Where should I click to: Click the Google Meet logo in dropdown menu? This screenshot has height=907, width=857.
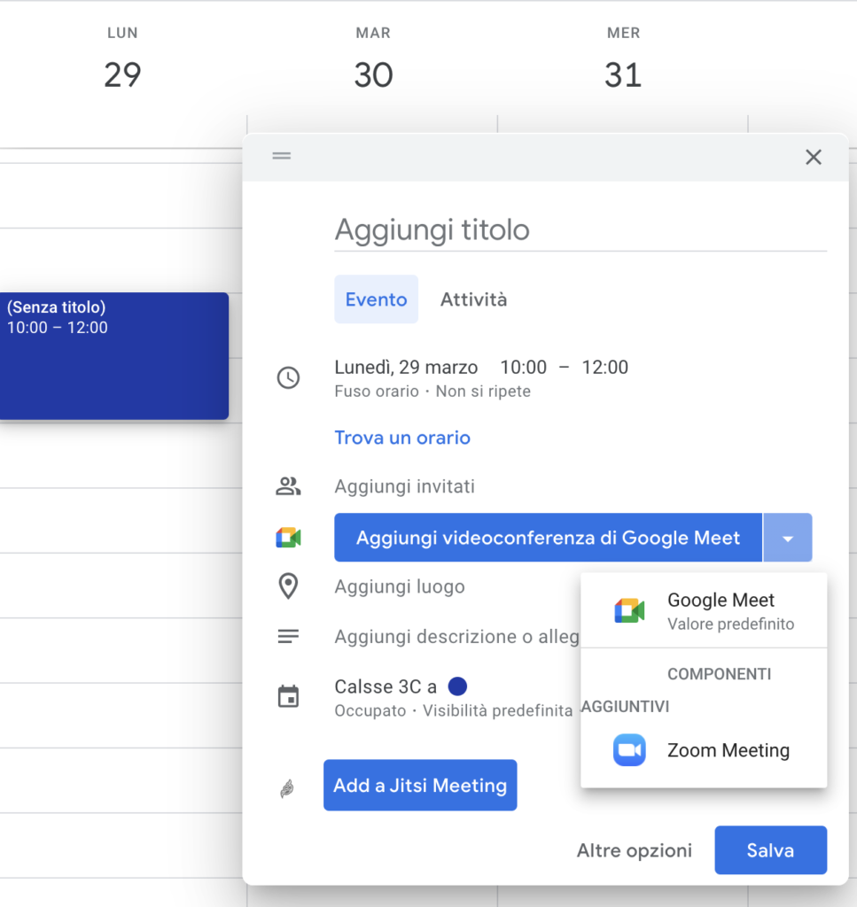[629, 611]
